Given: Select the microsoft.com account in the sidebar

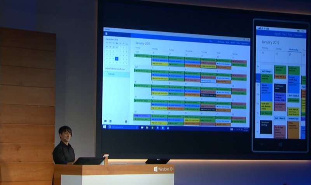Looking at the screenshot, I should (114, 67).
